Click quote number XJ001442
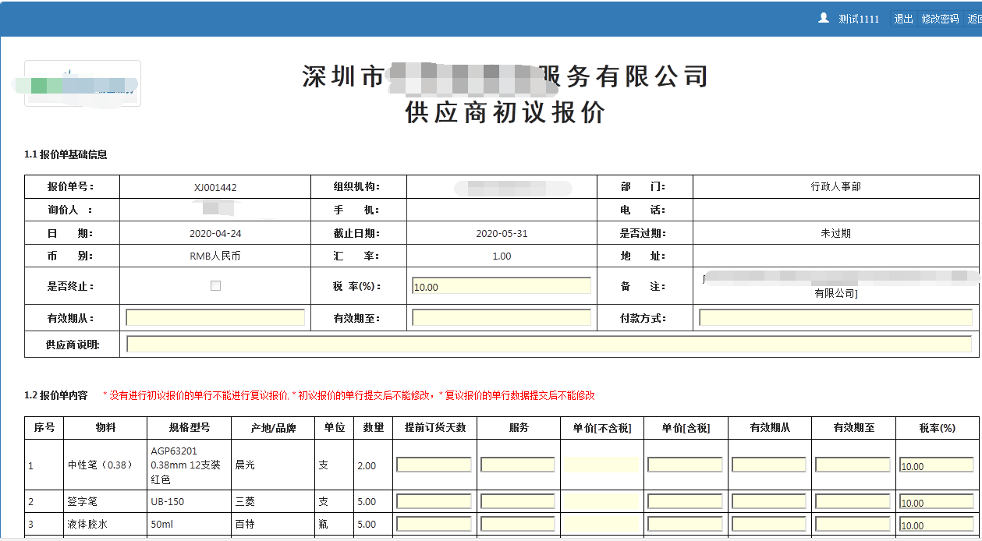This screenshot has width=982, height=541. 215,188
